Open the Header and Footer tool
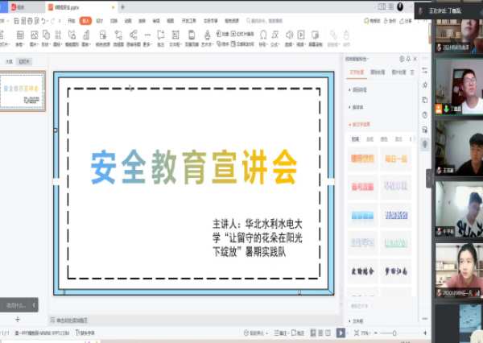 click(192, 38)
